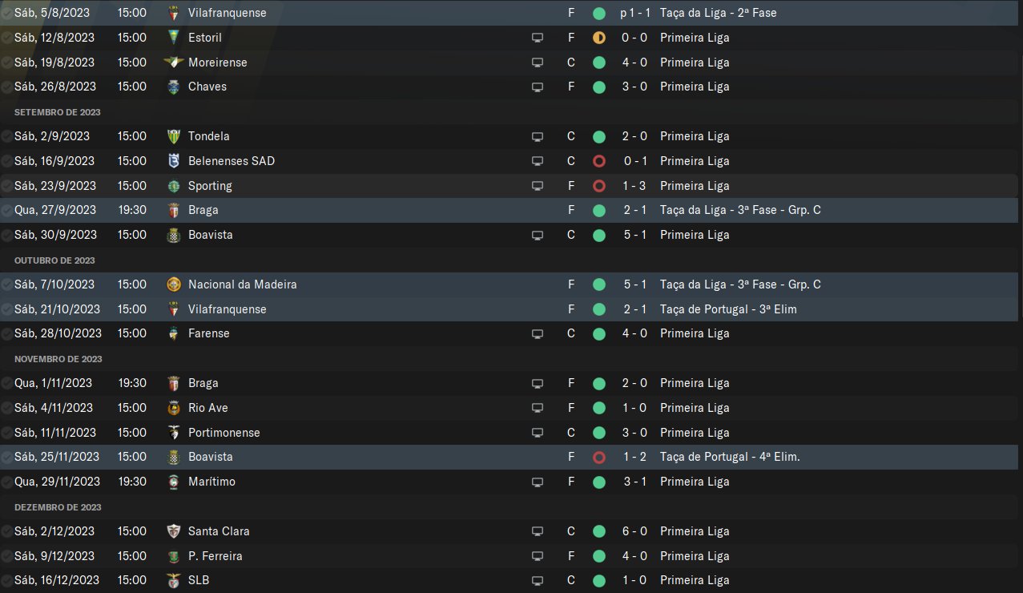The height and width of the screenshot is (593, 1023).
Task: Open the Vilafranquense team link in August
Action: 227,13
